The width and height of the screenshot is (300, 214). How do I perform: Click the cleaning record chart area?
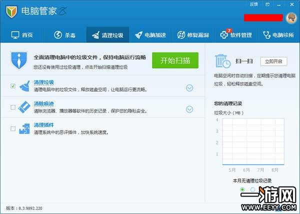[x=253, y=141]
